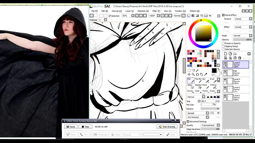This screenshot has height=143, width=255.
Task: Select the AirBrush tool
Action: tap(213, 86)
